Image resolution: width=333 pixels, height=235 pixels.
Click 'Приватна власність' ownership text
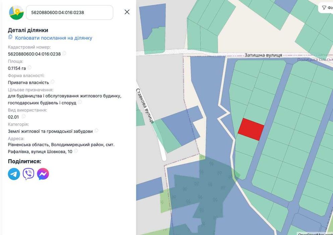[28, 82]
